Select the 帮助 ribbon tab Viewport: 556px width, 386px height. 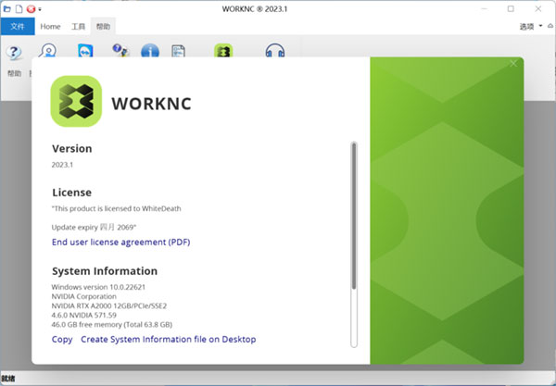(103, 27)
